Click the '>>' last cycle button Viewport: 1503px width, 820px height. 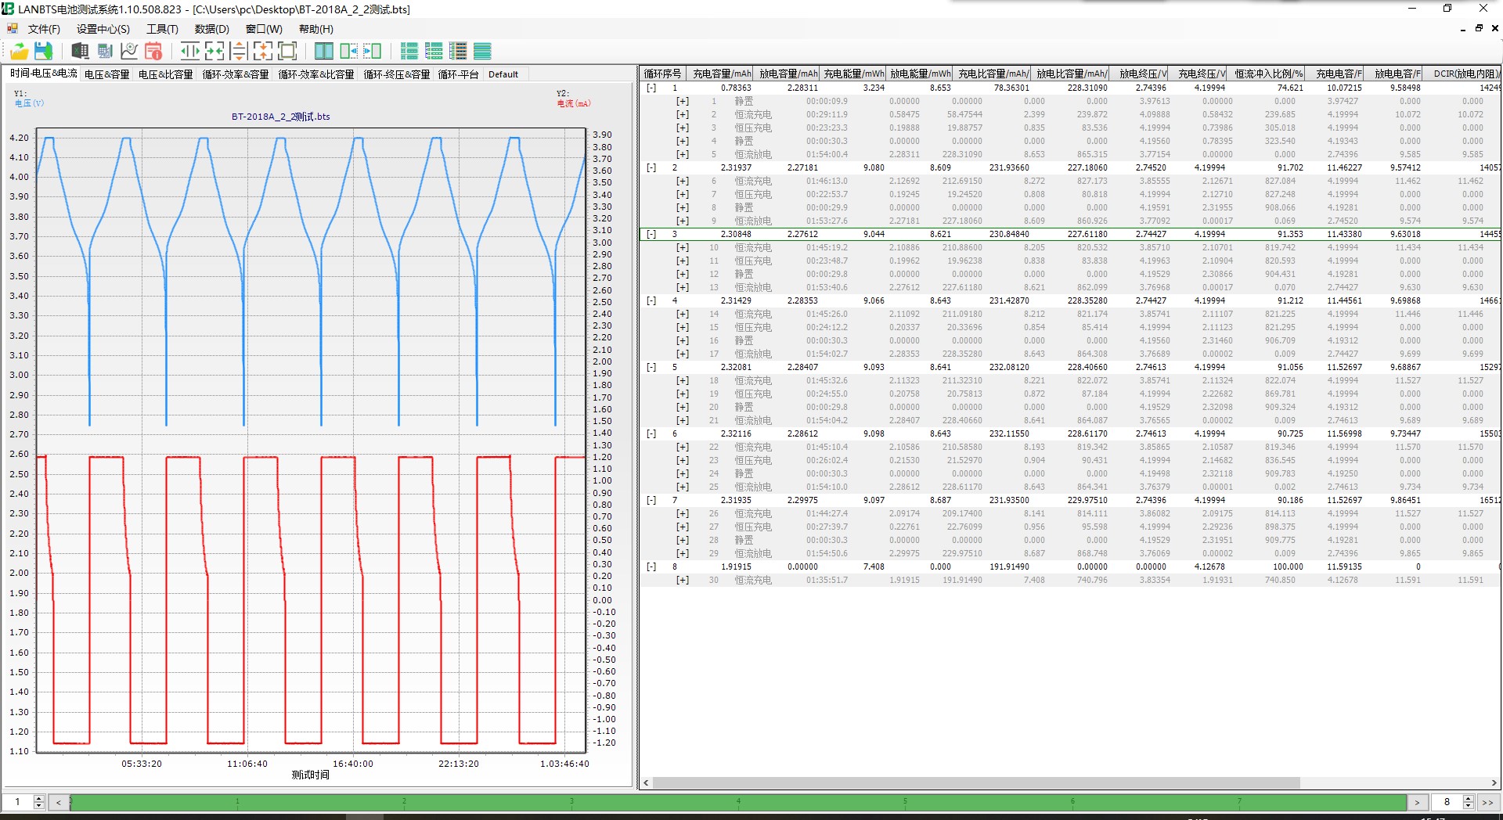1487,802
